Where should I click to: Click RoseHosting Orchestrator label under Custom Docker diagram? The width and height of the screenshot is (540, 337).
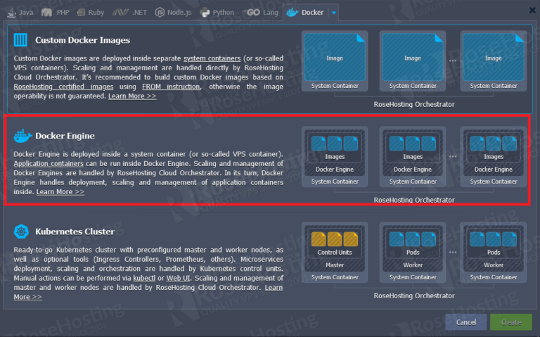414,104
